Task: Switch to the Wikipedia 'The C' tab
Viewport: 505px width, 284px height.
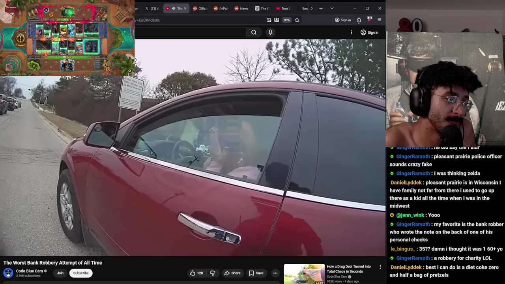Action: [262, 8]
